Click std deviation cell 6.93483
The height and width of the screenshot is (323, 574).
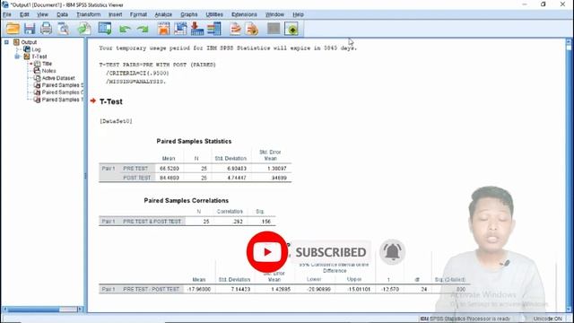[x=237, y=169]
